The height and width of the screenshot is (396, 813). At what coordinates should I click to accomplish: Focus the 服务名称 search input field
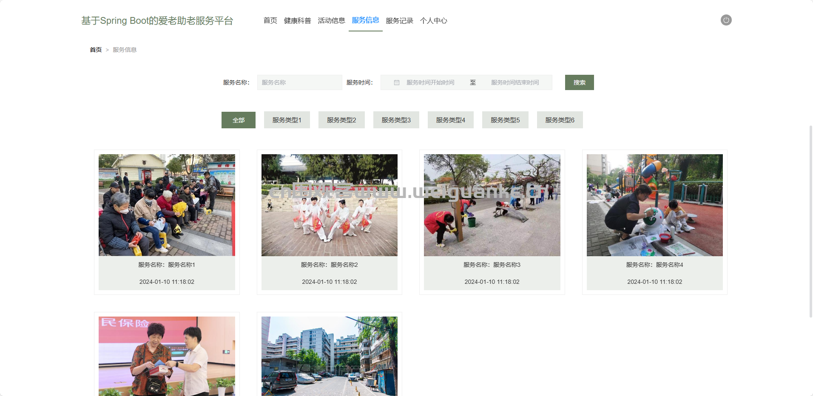pyautogui.click(x=299, y=82)
